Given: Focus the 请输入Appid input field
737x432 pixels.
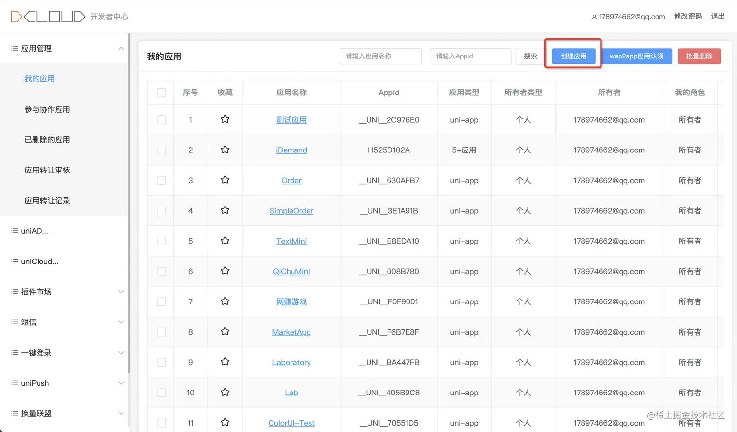Looking at the screenshot, I should (x=471, y=56).
